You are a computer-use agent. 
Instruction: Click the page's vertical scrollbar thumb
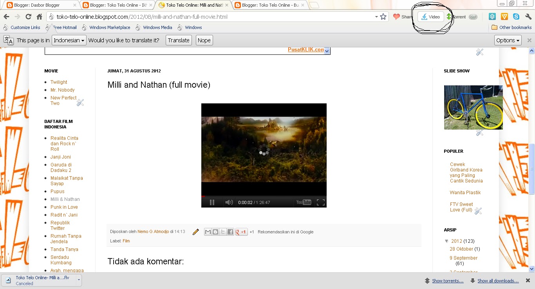coord(532,169)
